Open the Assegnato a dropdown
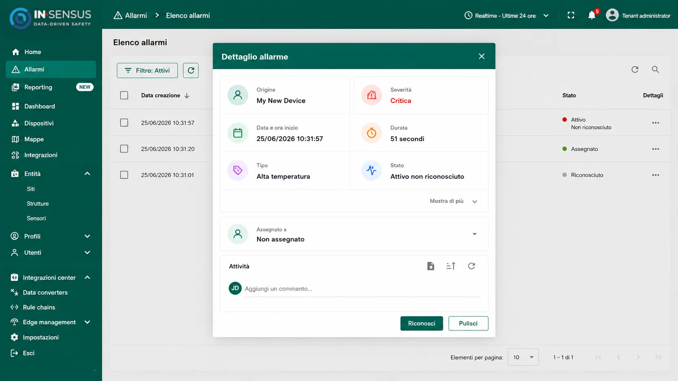Viewport: 678px width, 381px height. pyautogui.click(x=354, y=234)
